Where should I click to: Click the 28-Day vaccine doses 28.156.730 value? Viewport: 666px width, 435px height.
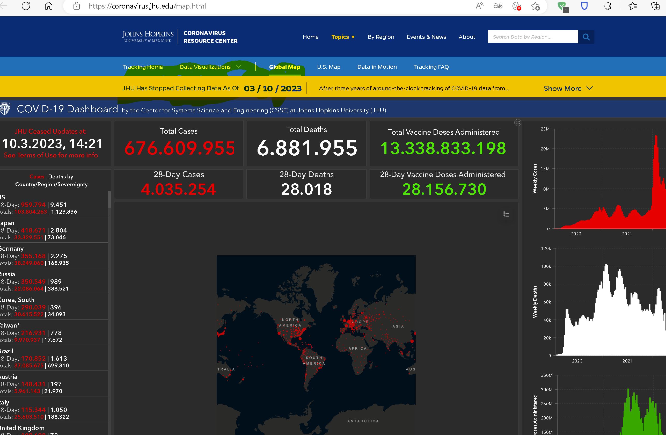click(x=444, y=189)
